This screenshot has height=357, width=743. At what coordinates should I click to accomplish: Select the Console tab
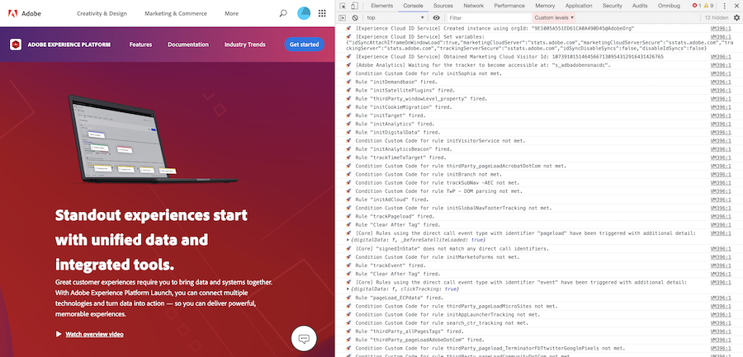(414, 6)
